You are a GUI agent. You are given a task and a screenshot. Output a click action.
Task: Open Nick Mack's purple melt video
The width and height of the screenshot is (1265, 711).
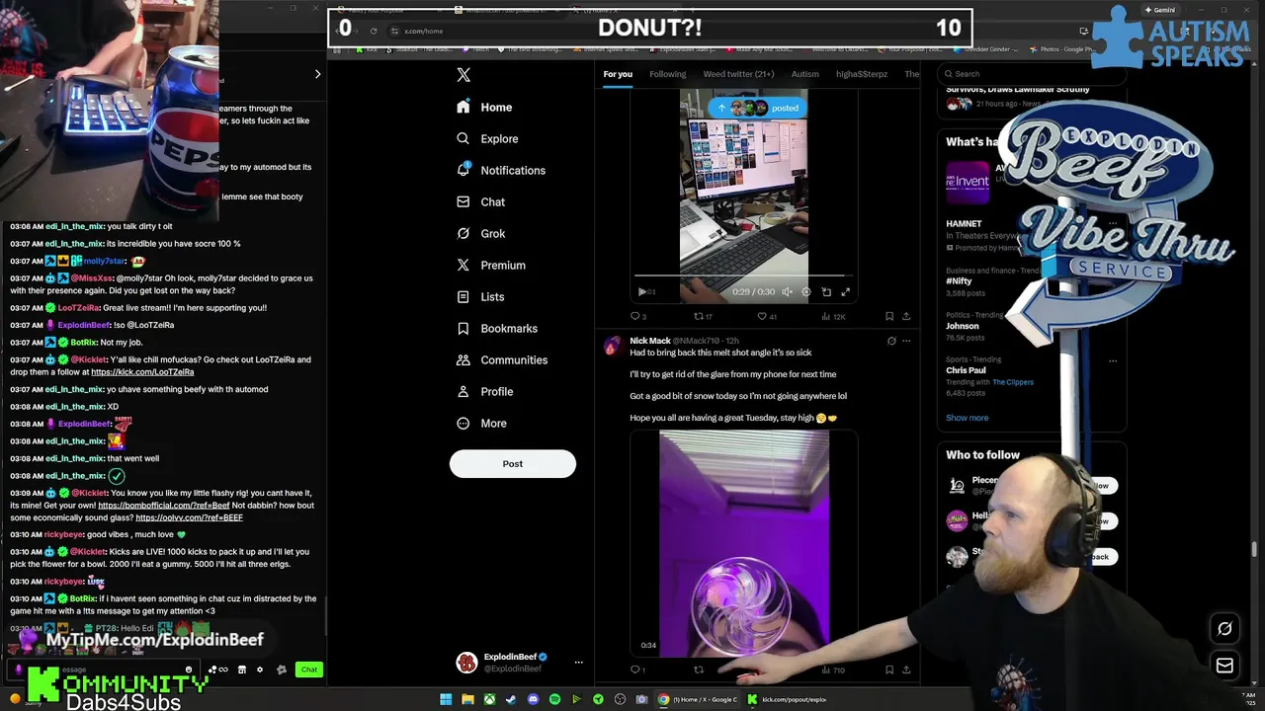[x=744, y=541]
